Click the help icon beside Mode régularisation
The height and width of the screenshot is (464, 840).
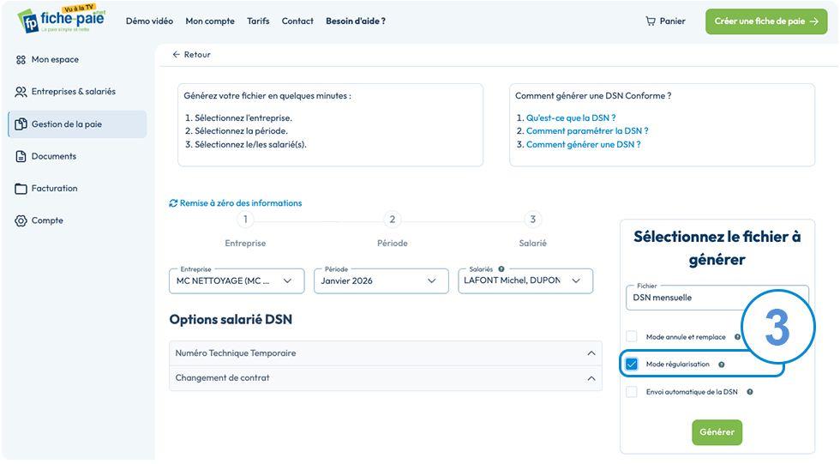722,365
